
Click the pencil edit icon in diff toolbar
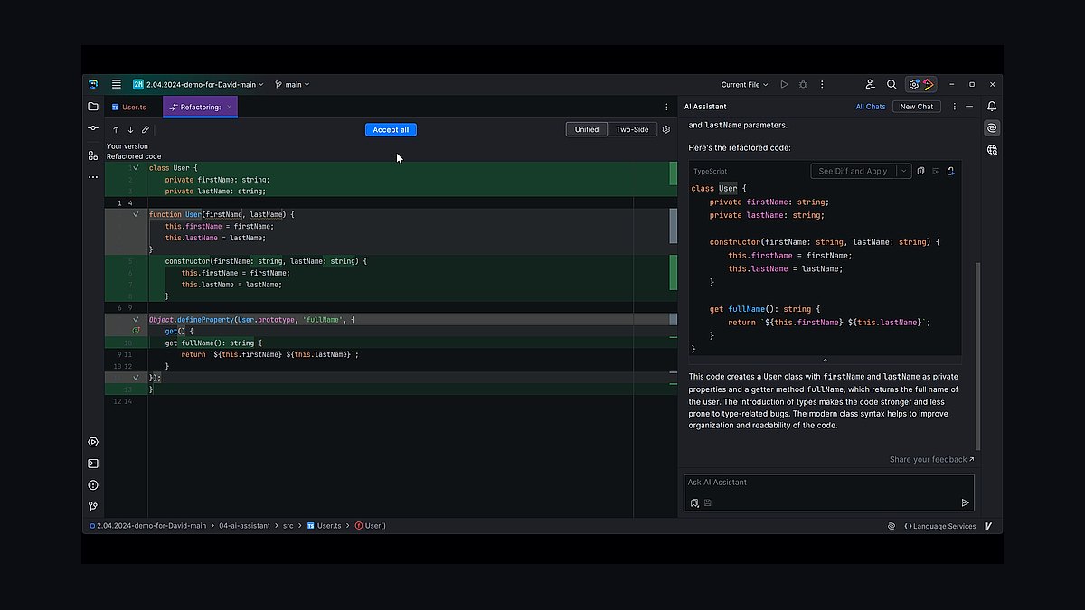point(146,130)
